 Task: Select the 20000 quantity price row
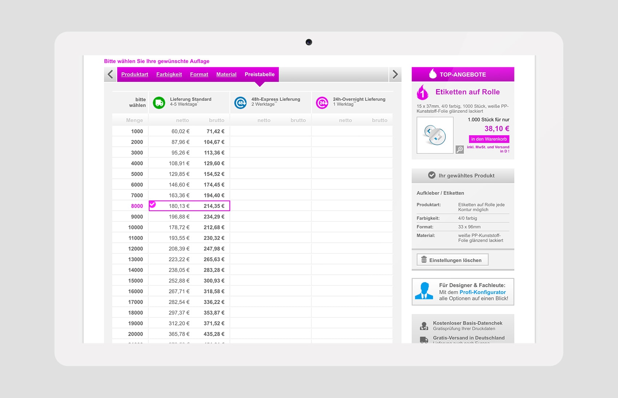[x=189, y=334]
